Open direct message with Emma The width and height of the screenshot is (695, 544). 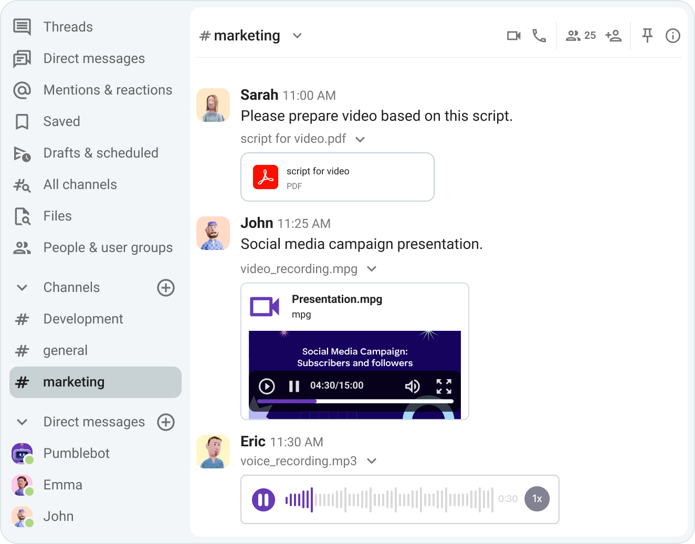(62, 485)
